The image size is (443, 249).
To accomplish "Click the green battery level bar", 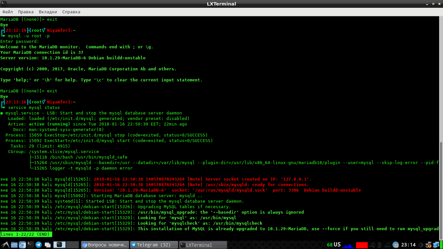I will tap(441, 245).
